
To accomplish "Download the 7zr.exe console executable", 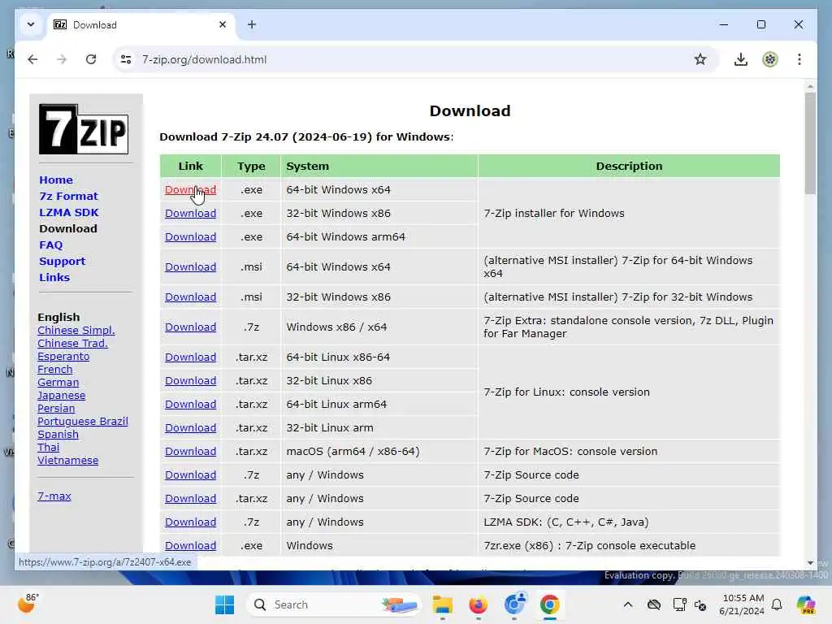I will 190,545.
